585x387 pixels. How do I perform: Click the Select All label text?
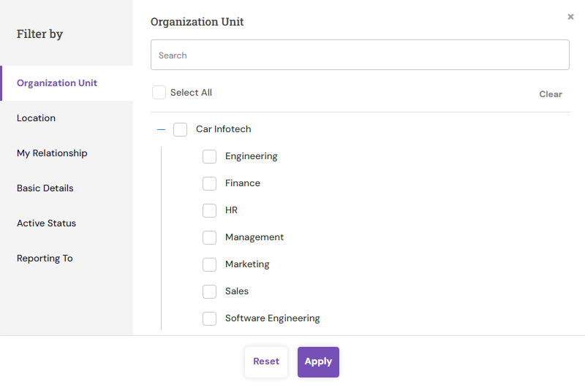tap(191, 93)
